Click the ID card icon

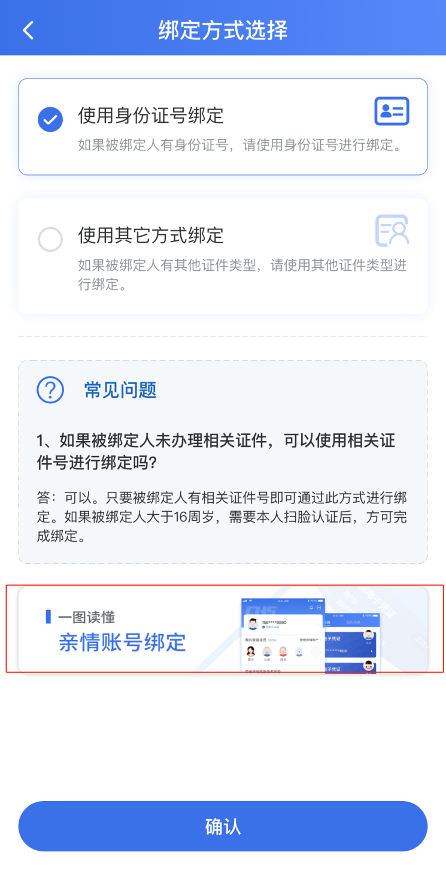point(392,111)
